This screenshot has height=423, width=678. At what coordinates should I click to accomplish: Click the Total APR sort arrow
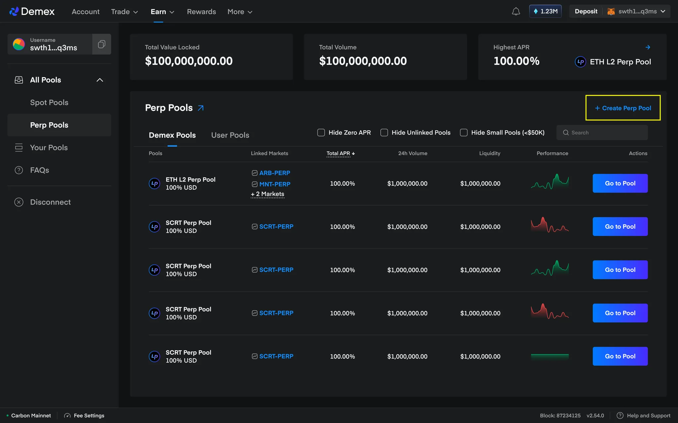coord(353,153)
